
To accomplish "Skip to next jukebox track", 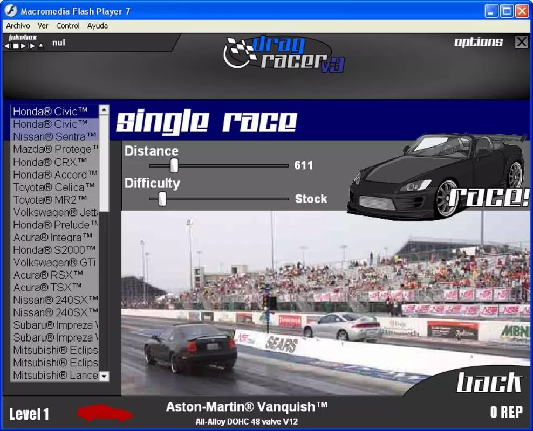I will [x=32, y=46].
